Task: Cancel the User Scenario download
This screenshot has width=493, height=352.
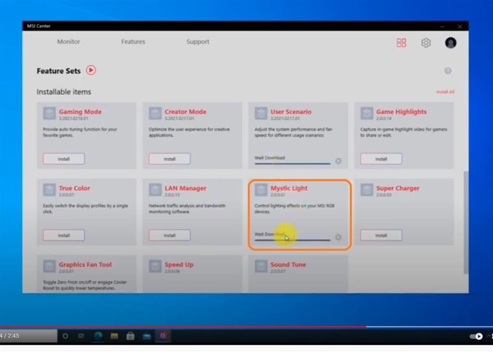Action: [x=338, y=161]
